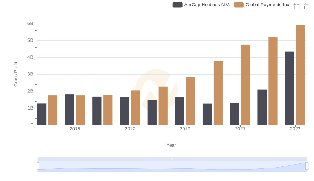Select the 2019 AerCap bar
Viewport: 314px width, 181px height.
pyautogui.click(x=179, y=111)
